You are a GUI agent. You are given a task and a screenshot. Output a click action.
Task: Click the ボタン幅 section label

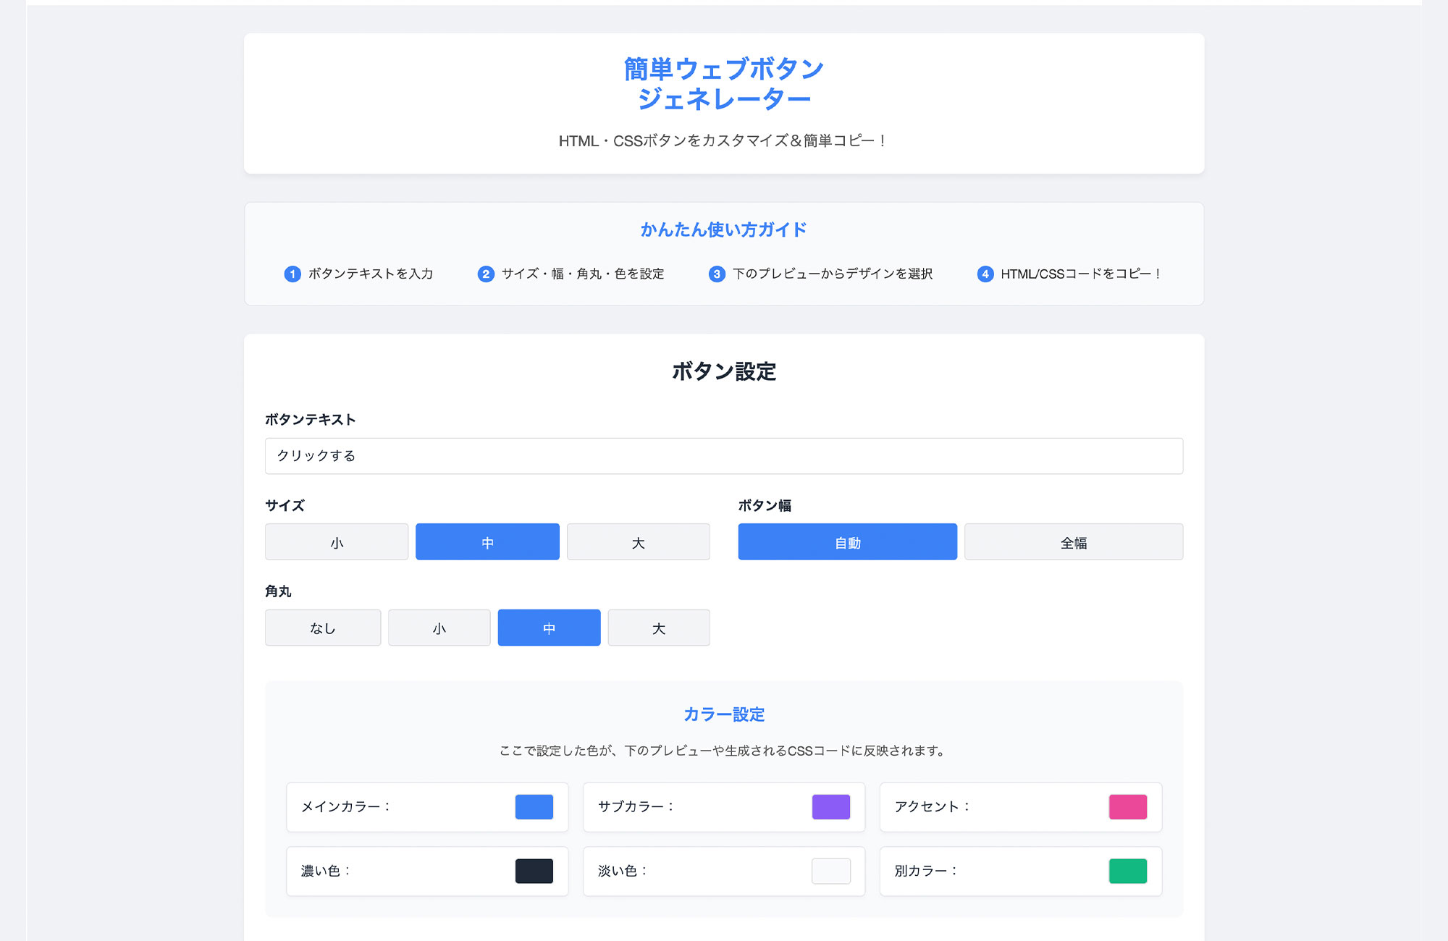(765, 506)
